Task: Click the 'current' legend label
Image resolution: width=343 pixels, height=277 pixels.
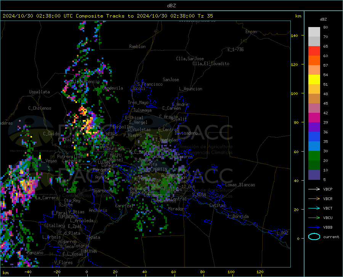Action: click(x=331, y=237)
